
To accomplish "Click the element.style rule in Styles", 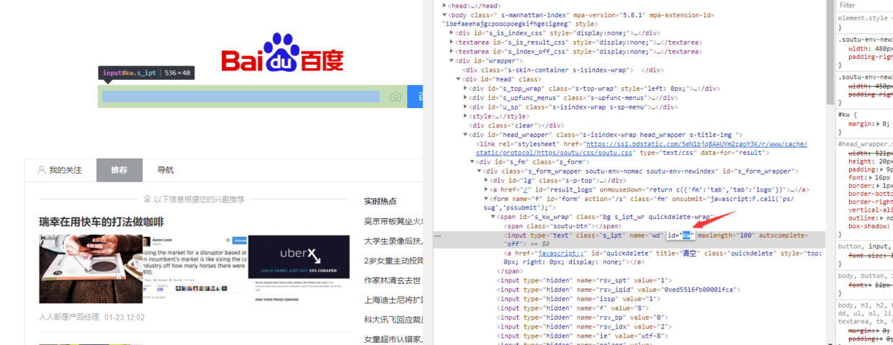I will [x=863, y=18].
